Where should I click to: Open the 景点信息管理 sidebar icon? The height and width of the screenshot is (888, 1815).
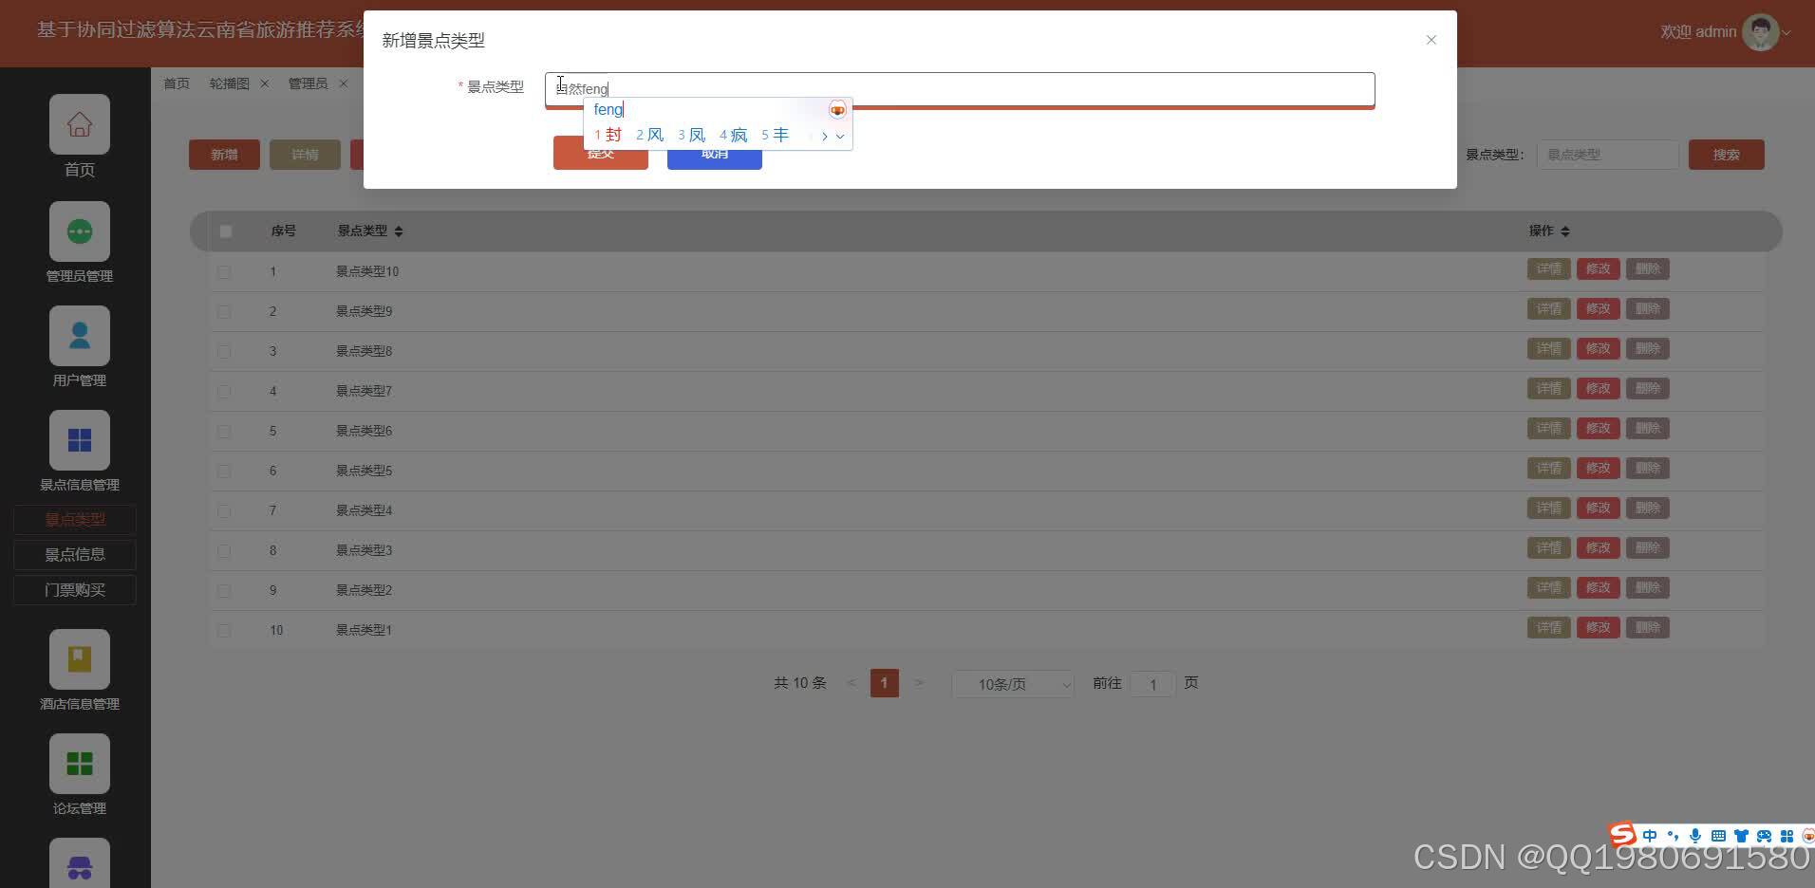tap(80, 440)
